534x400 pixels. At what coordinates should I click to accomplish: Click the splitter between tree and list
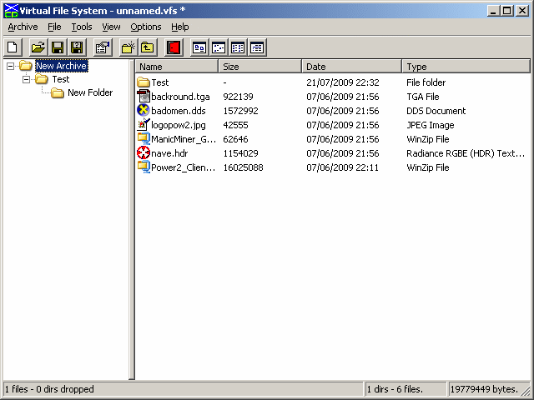[x=132, y=219]
